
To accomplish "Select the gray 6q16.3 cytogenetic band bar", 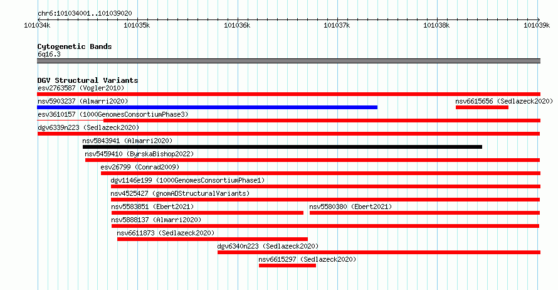I will [x=288, y=61].
